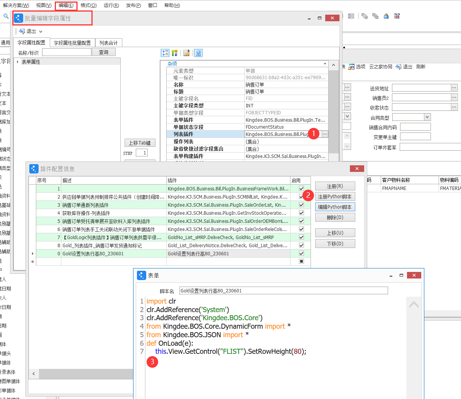Minimize the 批量编辑字段属性 window
The image size is (461, 399).
pyautogui.click(x=309, y=18)
